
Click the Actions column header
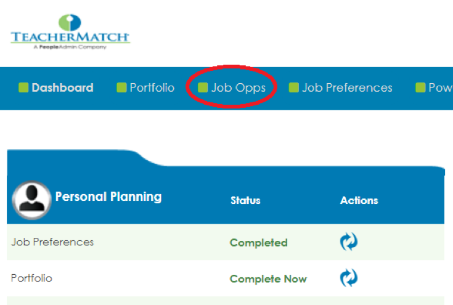pos(359,200)
